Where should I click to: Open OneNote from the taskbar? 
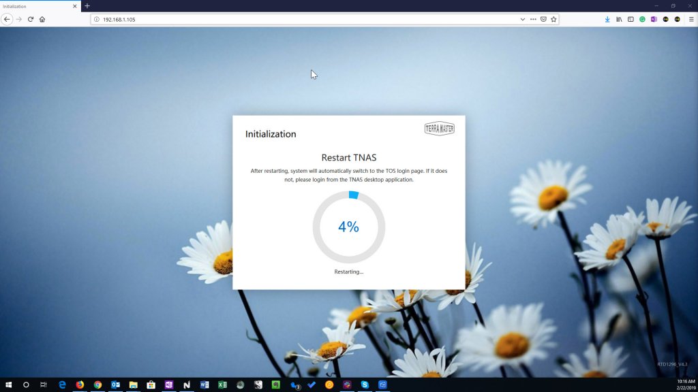(x=169, y=385)
